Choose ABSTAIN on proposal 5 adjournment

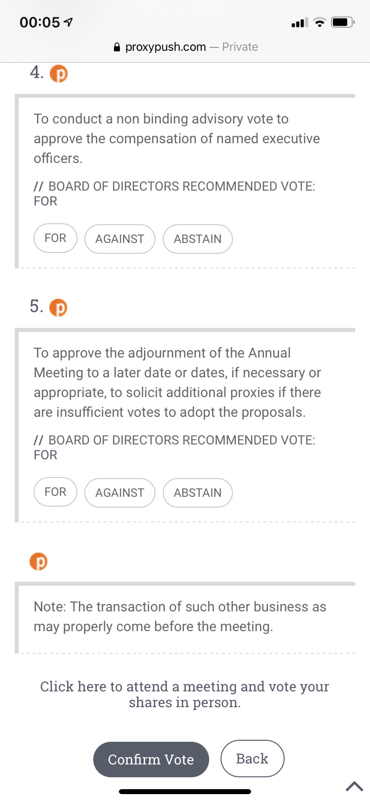(198, 493)
